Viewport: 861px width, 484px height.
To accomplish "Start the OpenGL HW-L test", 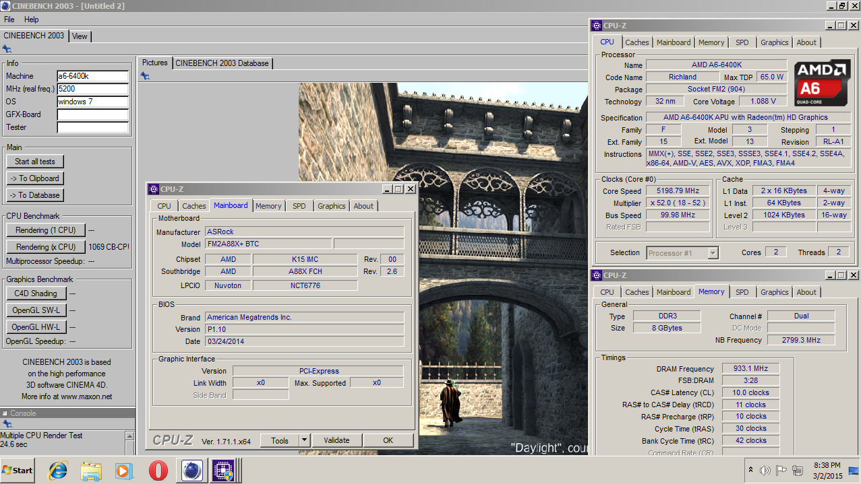I will point(36,327).
